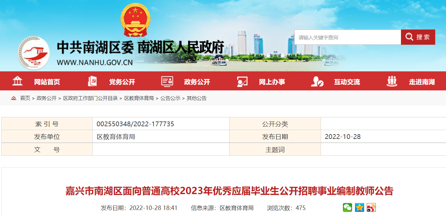Viewport: 446px width, 216px height.
Task: Click the people icon beside 走进南湖
Action: pos(392,81)
